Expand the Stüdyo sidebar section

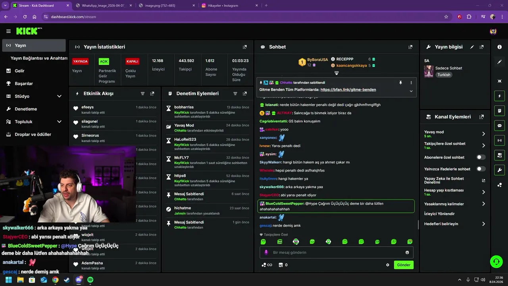[59, 96]
